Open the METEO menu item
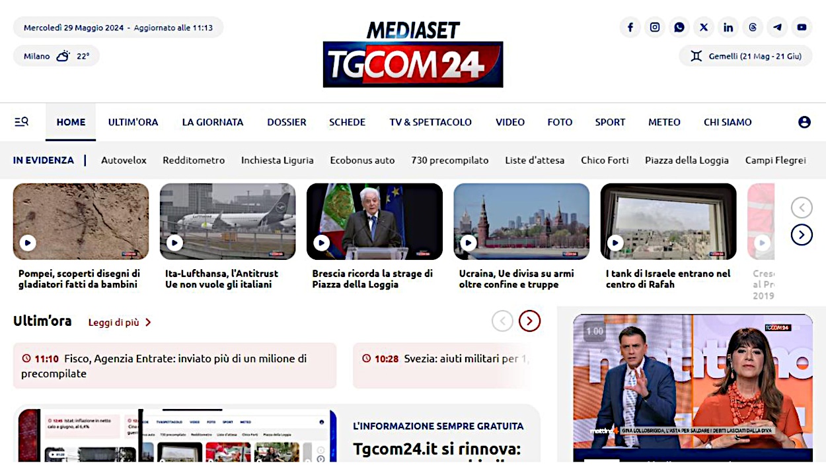The width and height of the screenshot is (826, 469). (x=664, y=122)
